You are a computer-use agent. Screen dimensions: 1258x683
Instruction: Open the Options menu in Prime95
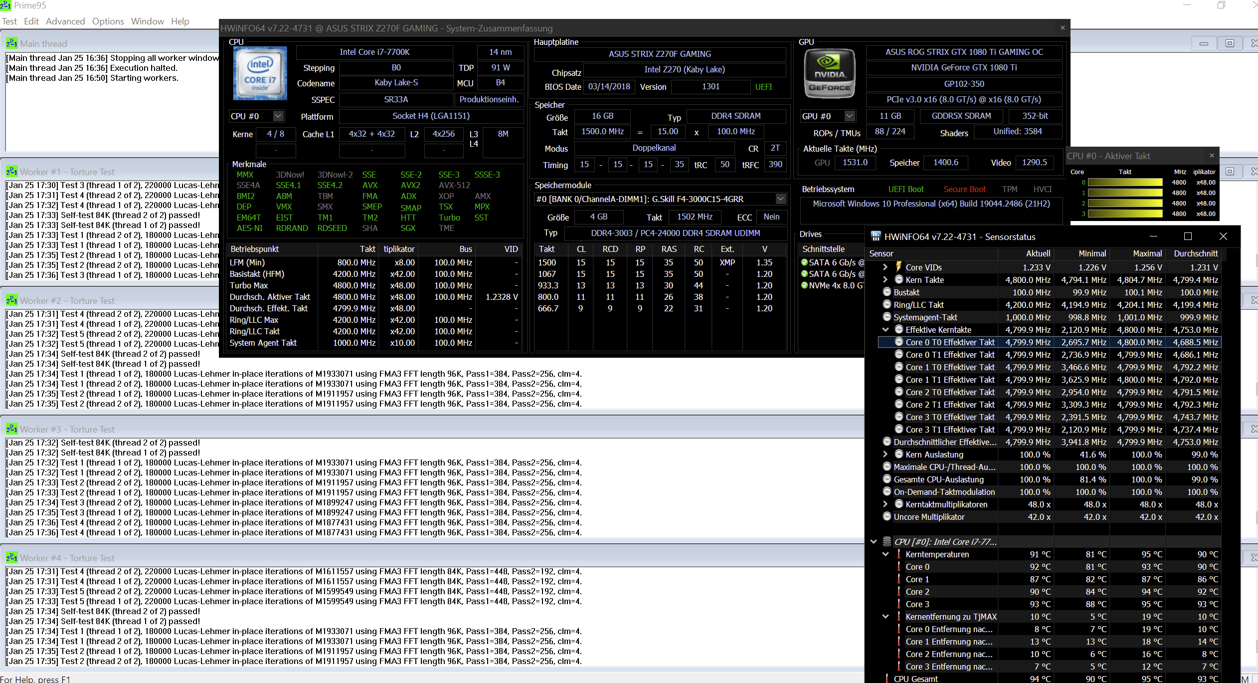click(108, 21)
